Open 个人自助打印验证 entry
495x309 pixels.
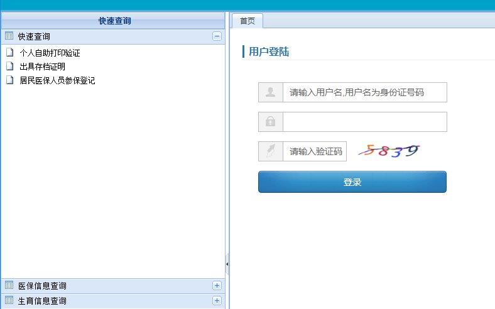[50, 53]
